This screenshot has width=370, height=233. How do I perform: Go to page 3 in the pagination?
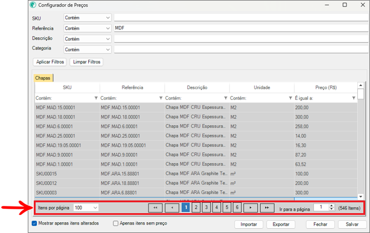206,208
